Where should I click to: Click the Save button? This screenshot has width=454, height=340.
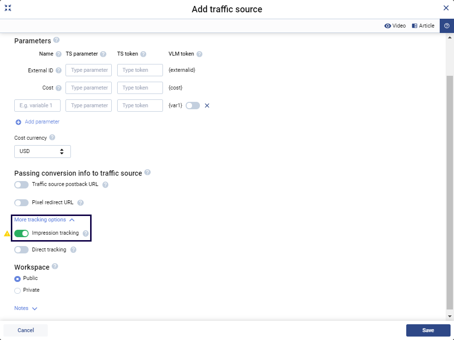pos(428,331)
